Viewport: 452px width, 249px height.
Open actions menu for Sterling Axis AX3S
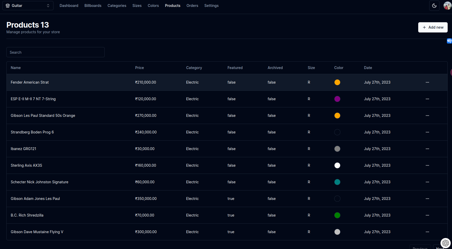[427, 165]
